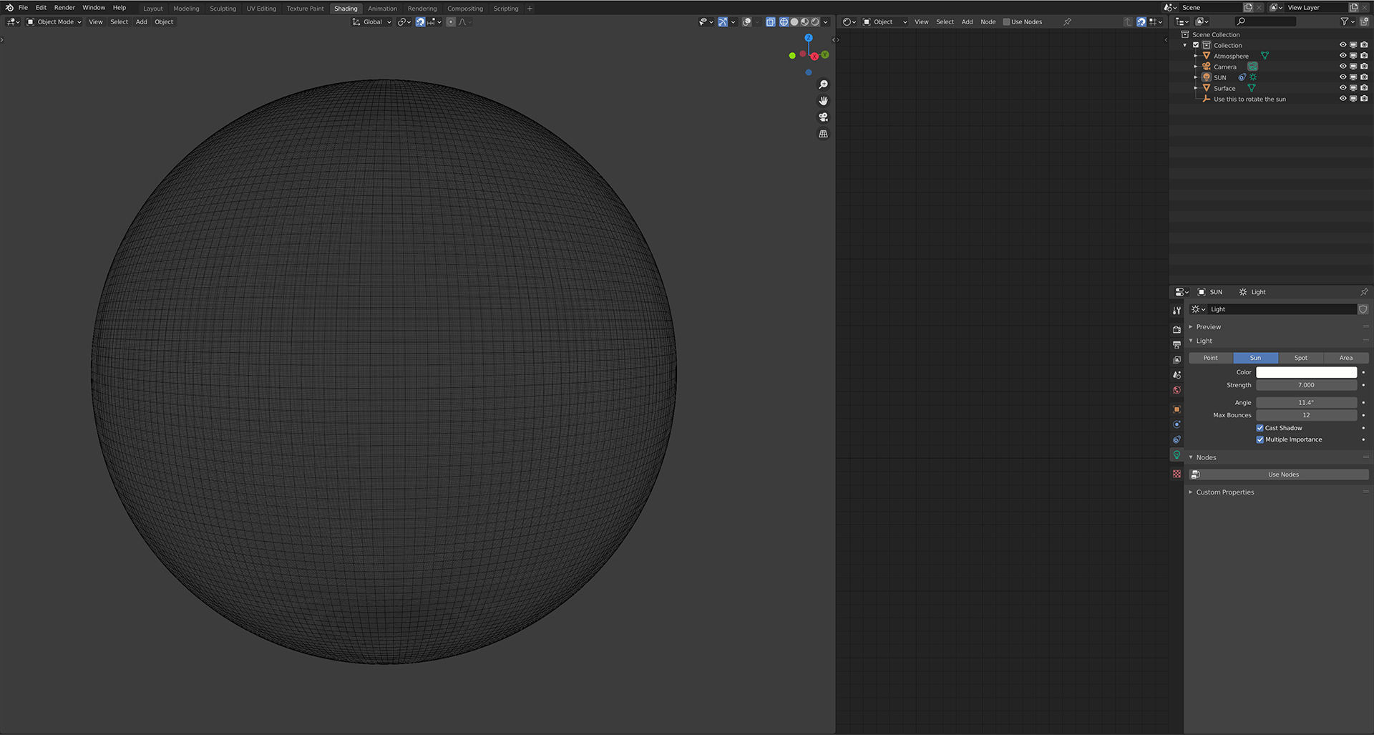Viewport: 1374px width, 735px height.
Task: Toggle perspective/orthographic grid gizmo
Action: pyautogui.click(x=824, y=134)
